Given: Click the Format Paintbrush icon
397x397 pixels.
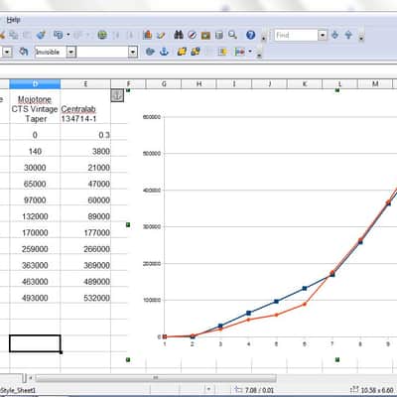Looking at the screenshot, I should pos(41,35).
